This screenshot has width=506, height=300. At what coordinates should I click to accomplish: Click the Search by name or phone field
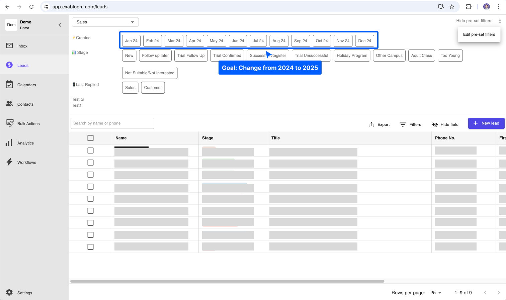112,123
